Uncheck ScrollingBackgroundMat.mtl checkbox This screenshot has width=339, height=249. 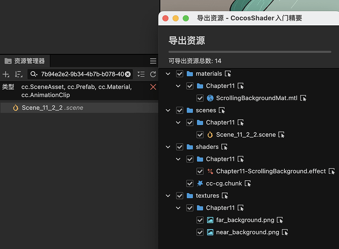200,98
